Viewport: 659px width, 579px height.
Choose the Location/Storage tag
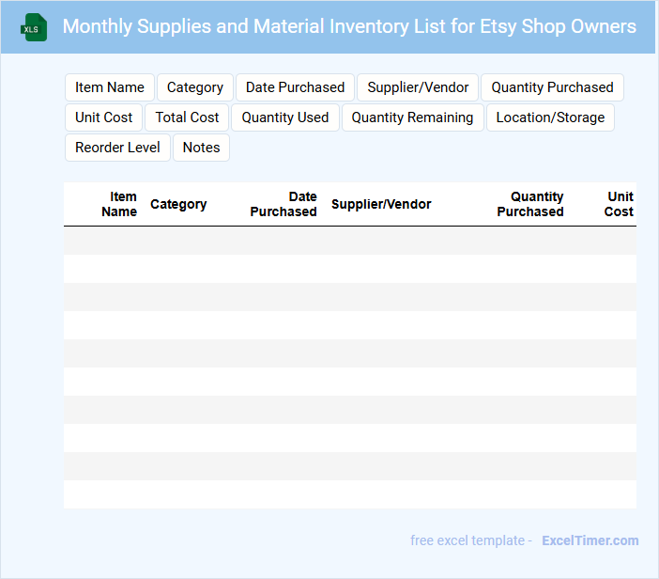coord(550,117)
